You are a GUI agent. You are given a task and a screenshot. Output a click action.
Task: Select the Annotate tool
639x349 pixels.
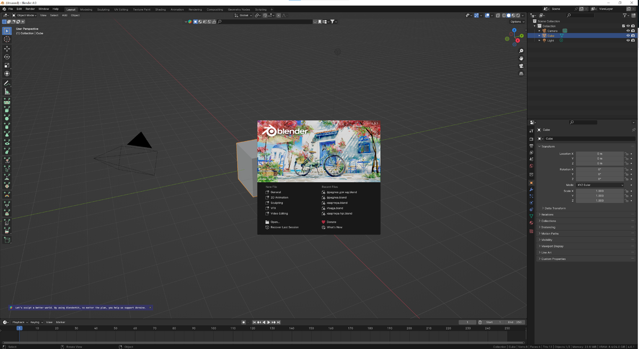tap(7, 84)
